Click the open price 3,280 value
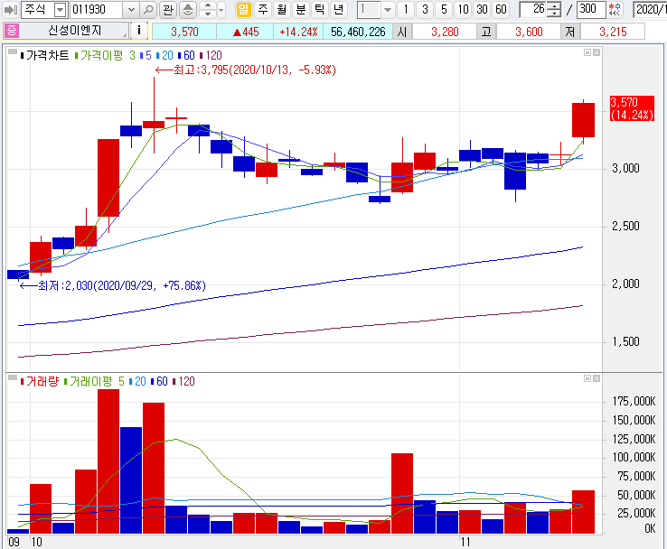The height and width of the screenshot is (549, 667). click(445, 32)
